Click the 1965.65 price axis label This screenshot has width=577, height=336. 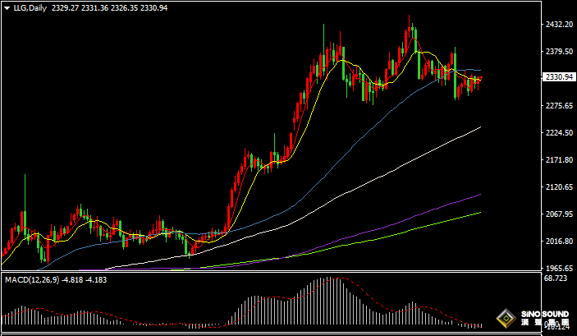(558, 269)
